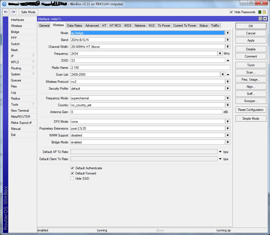Switch to the Advanced tab
The width and height of the screenshot is (270, 235).
click(92, 26)
